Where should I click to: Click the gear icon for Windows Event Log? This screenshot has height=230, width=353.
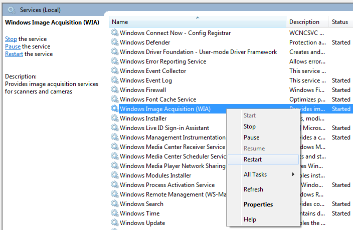pyautogui.click(x=115, y=80)
